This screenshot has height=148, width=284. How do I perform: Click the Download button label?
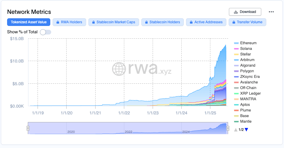coord(248,12)
